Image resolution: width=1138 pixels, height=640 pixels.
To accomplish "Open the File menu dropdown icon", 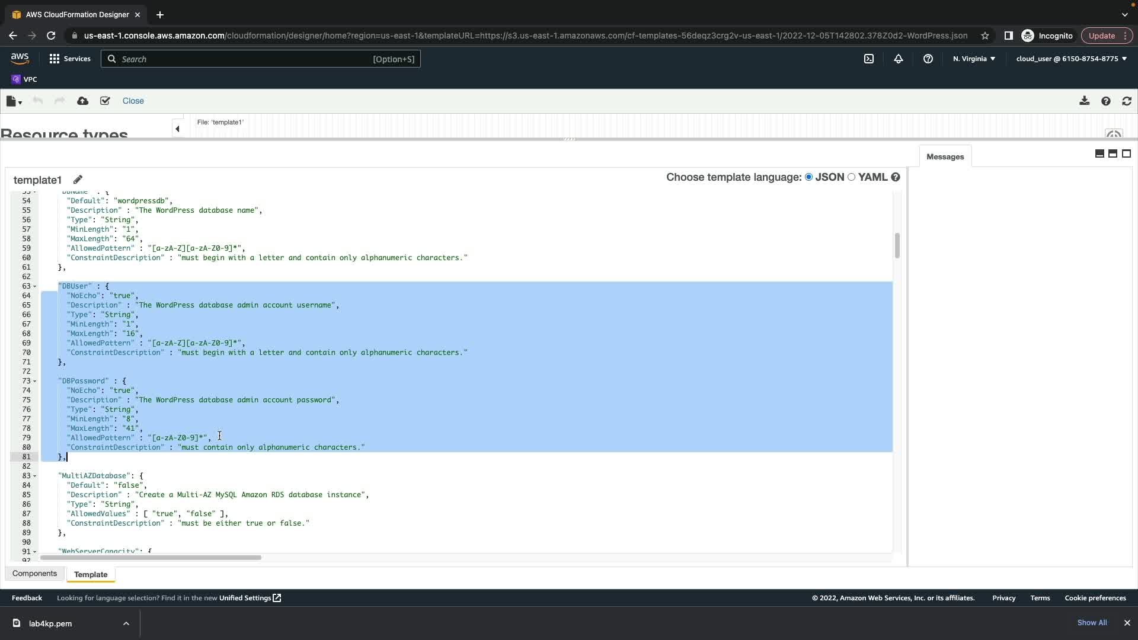I will point(14,101).
